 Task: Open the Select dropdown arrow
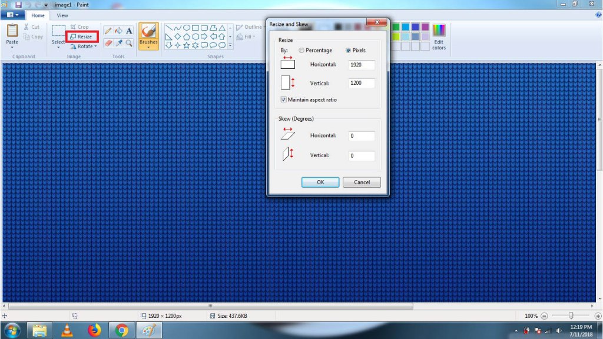point(58,48)
